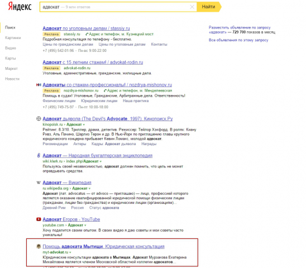This screenshot has height=268, width=306.
Task: Click the myt-advokat.ru favicon
Action: tap(39, 246)
